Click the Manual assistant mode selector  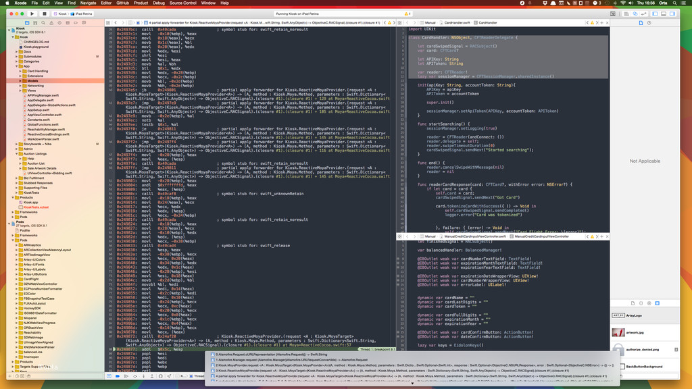click(x=428, y=22)
